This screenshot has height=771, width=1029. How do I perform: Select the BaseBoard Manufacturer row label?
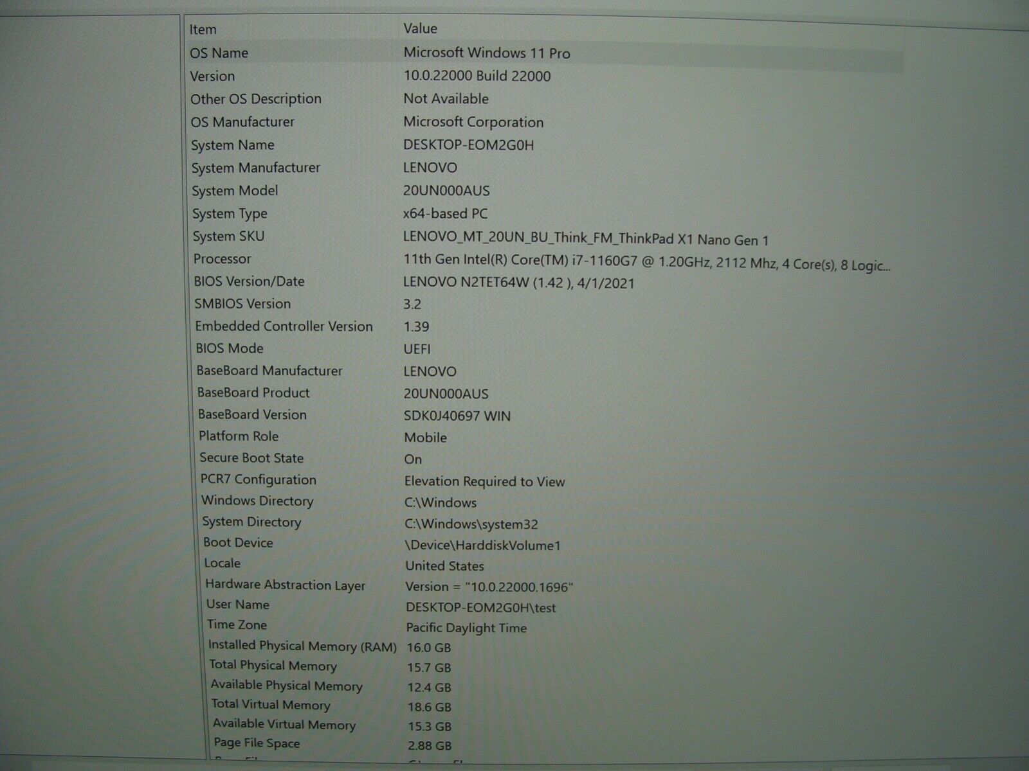269,371
